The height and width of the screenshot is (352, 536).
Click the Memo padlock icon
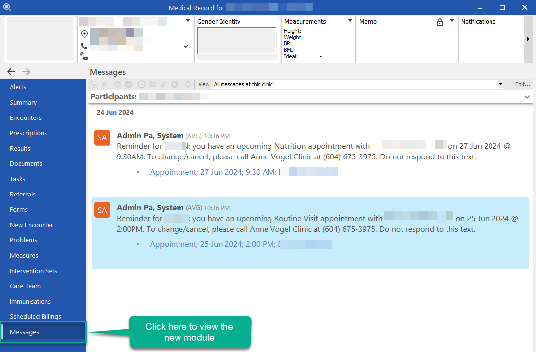tap(440, 22)
